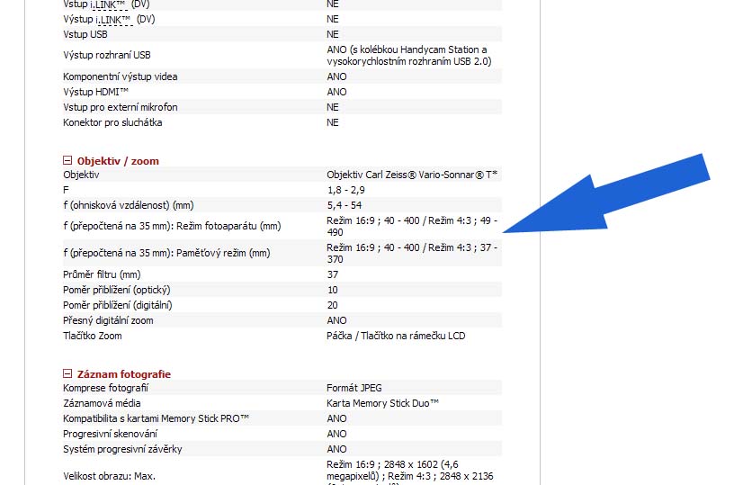The height and width of the screenshot is (485, 734).
Task: Select the 'Výstup HDMI' row label
Action: (x=96, y=92)
